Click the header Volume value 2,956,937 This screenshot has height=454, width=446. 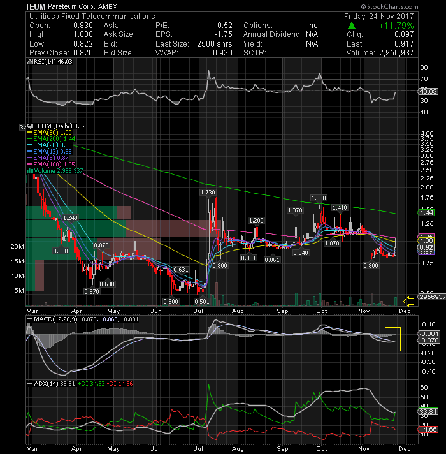(396, 53)
